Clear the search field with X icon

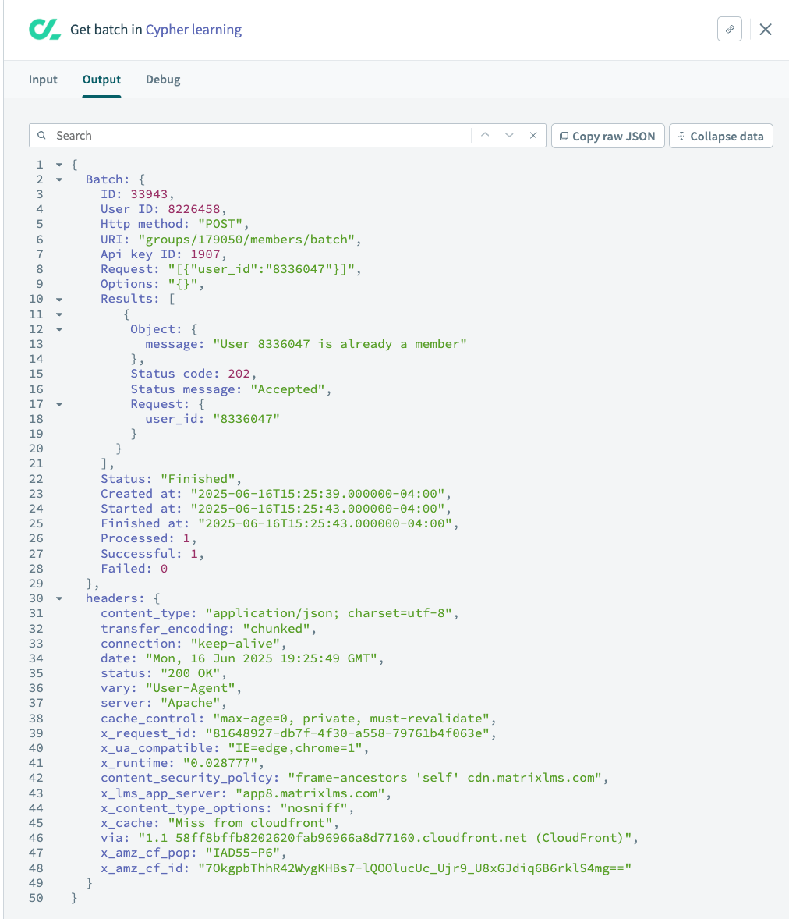point(533,136)
